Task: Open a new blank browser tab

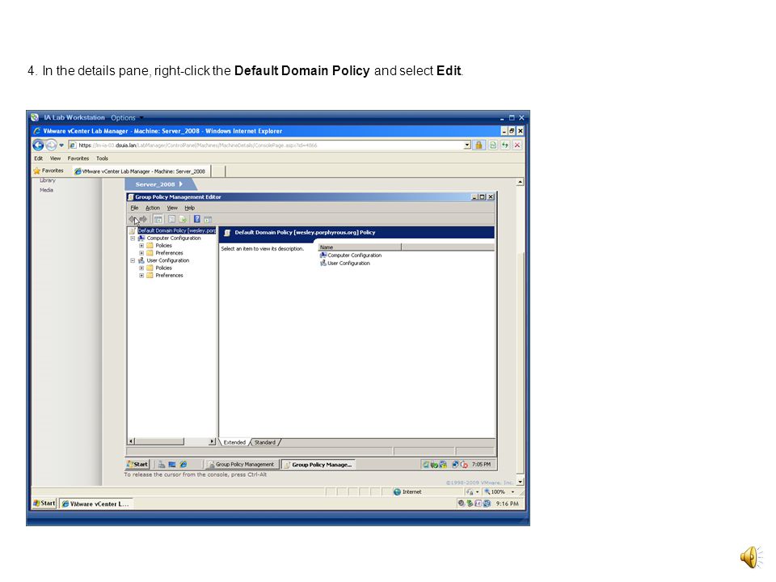Action: pos(218,171)
